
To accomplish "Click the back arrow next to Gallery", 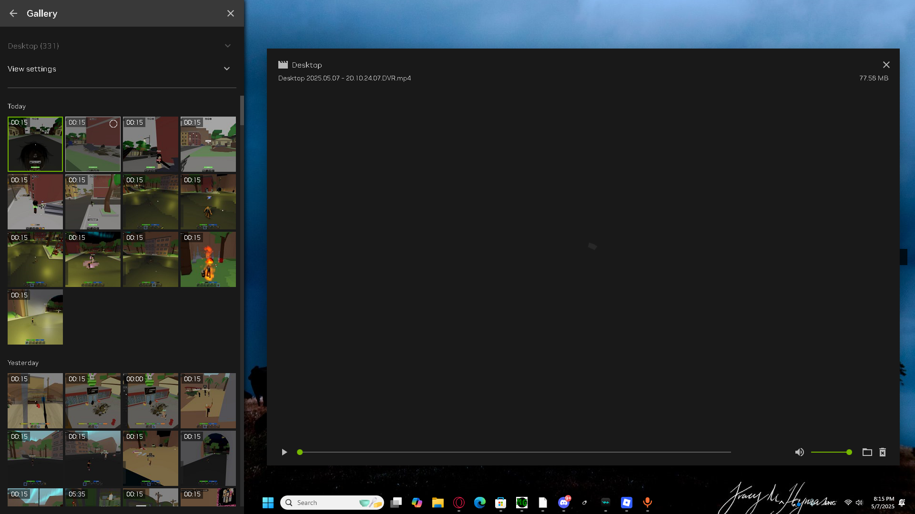I will 13,13.
